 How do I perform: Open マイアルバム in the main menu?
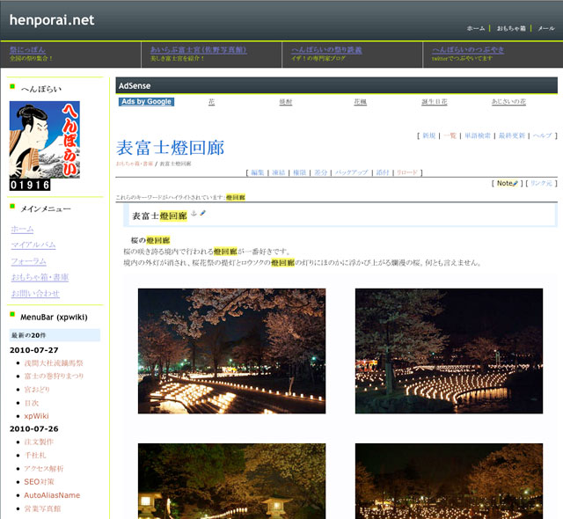(x=33, y=245)
